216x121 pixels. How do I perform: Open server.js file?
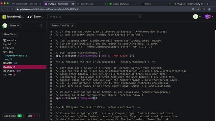click(10, 75)
